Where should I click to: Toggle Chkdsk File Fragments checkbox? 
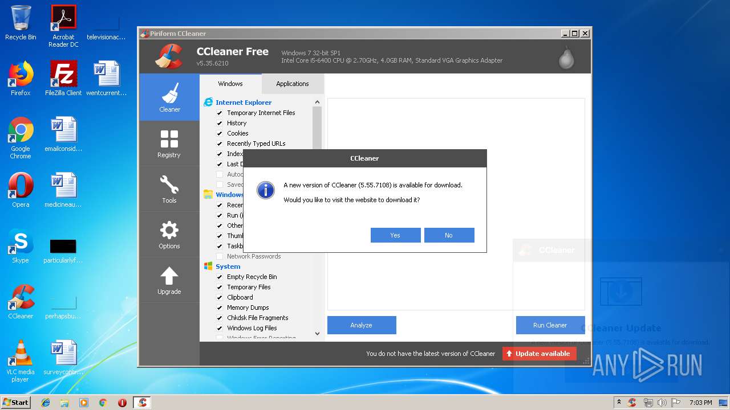point(220,318)
